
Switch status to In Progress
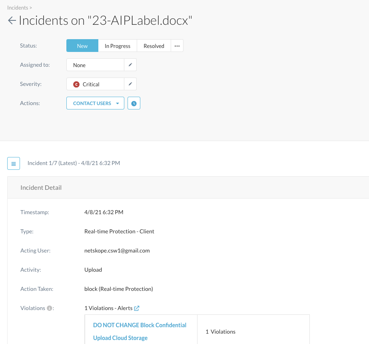pos(118,46)
